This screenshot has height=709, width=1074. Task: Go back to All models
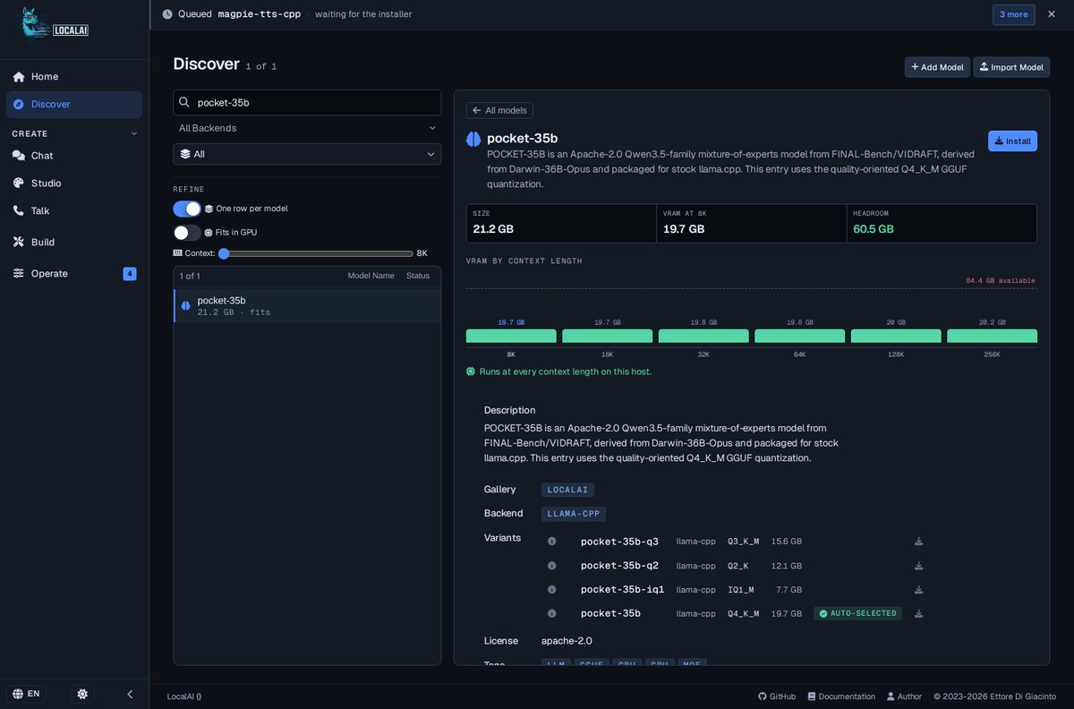tap(499, 110)
